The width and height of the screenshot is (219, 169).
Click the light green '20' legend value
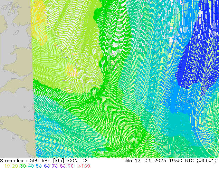15,166
